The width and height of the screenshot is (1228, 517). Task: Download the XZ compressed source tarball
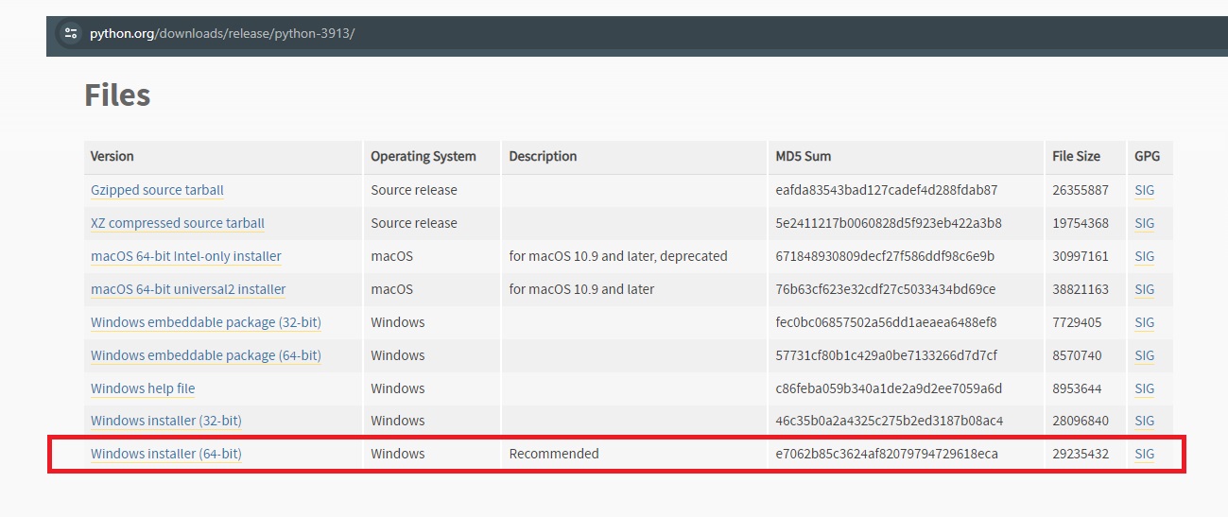coord(177,223)
